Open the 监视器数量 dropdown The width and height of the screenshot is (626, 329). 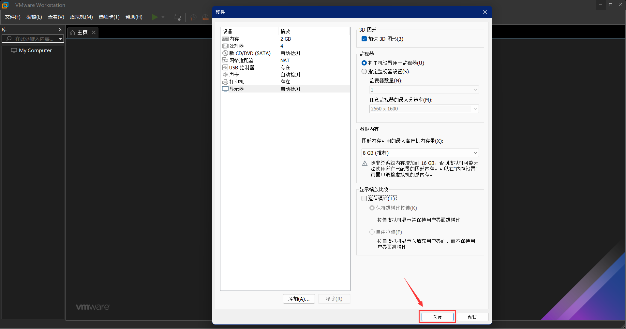coord(424,90)
